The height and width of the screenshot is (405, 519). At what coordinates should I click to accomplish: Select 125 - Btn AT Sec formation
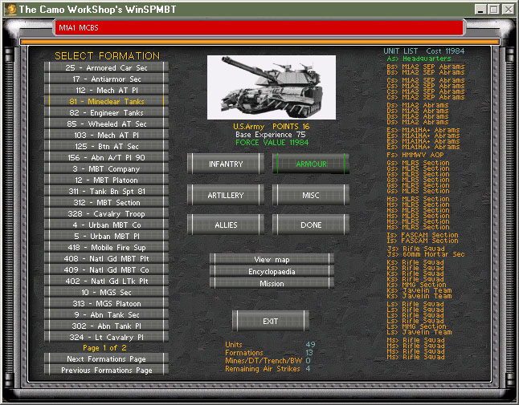point(106,146)
